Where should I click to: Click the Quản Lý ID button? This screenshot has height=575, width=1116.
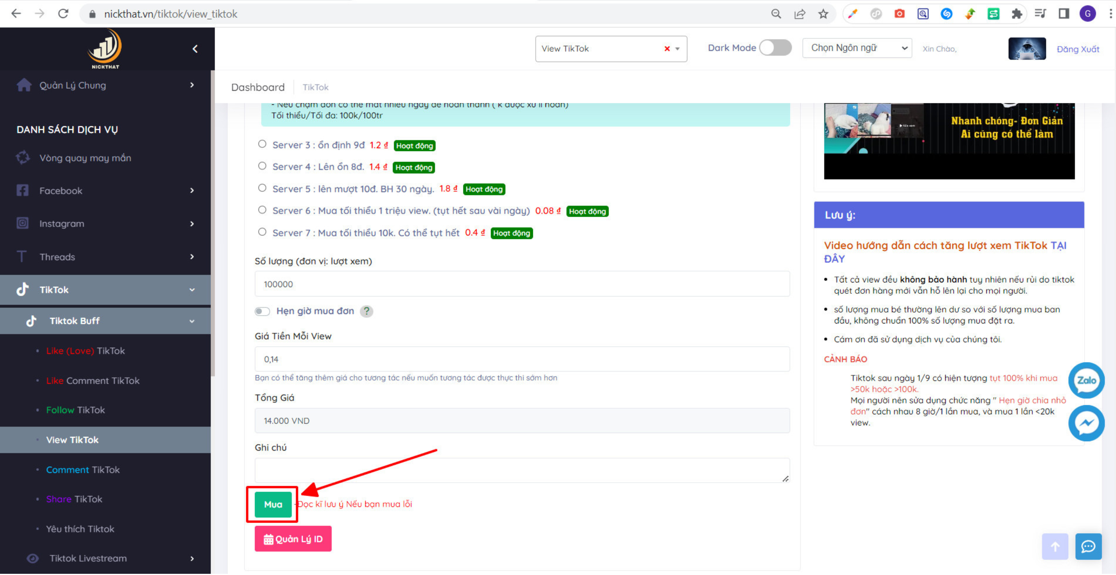(293, 539)
